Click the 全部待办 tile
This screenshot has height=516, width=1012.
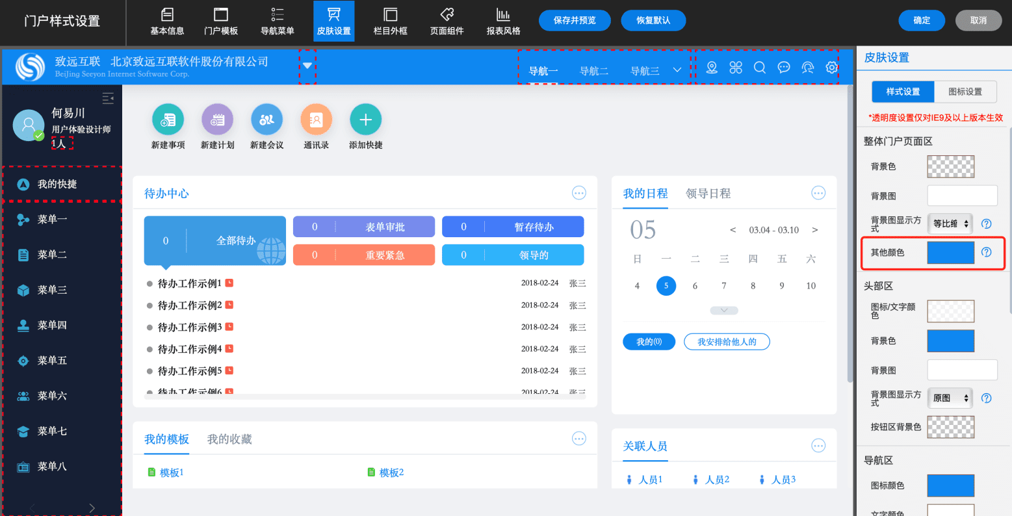click(215, 240)
